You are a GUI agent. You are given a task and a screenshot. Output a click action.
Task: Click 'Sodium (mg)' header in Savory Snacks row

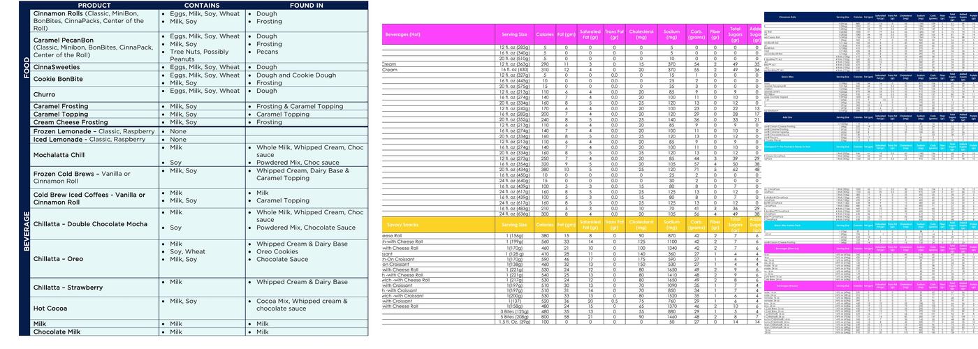[672, 225]
